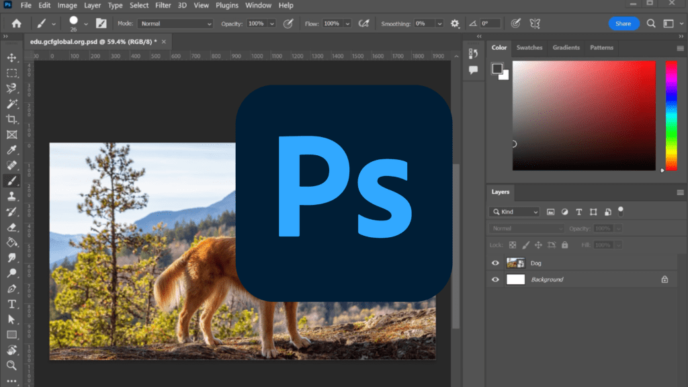Pick the Eraser tool
This screenshot has height=387, width=688.
click(x=11, y=227)
